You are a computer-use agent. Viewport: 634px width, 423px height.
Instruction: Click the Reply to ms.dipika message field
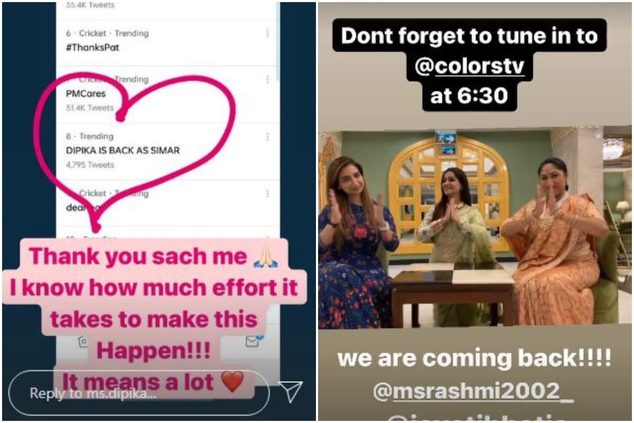[x=139, y=392]
